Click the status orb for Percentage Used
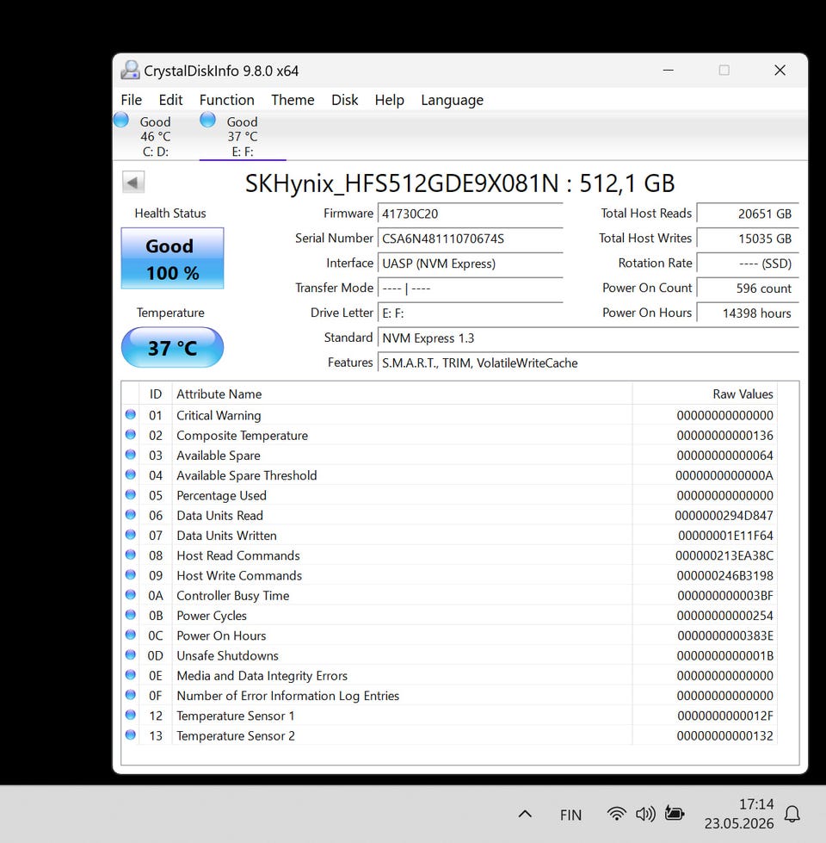Screen dimensions: 826x843 coord(131,494)
